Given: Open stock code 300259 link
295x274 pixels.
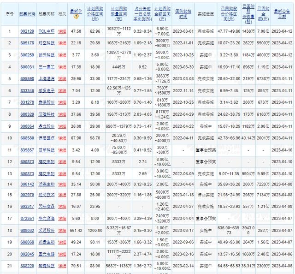Looking at the screenshot, I should (x=27, y=55).
